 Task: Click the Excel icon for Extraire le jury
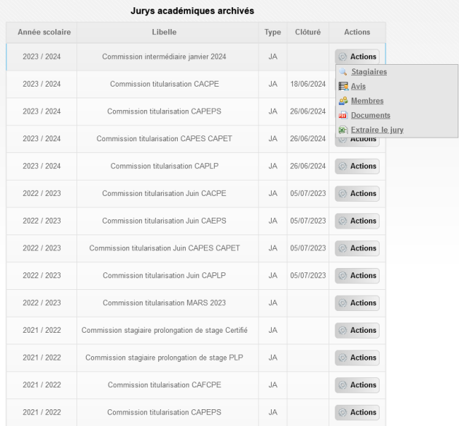[343, 130]
